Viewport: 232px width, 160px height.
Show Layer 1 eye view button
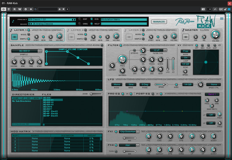click(14, 37)
